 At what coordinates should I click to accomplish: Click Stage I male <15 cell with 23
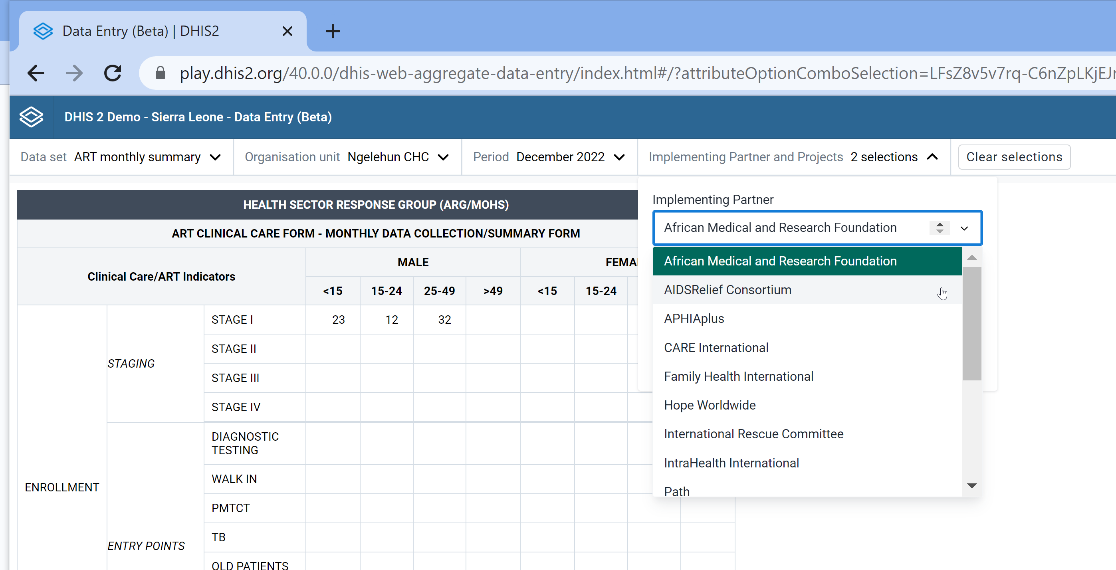click(333, 320)
